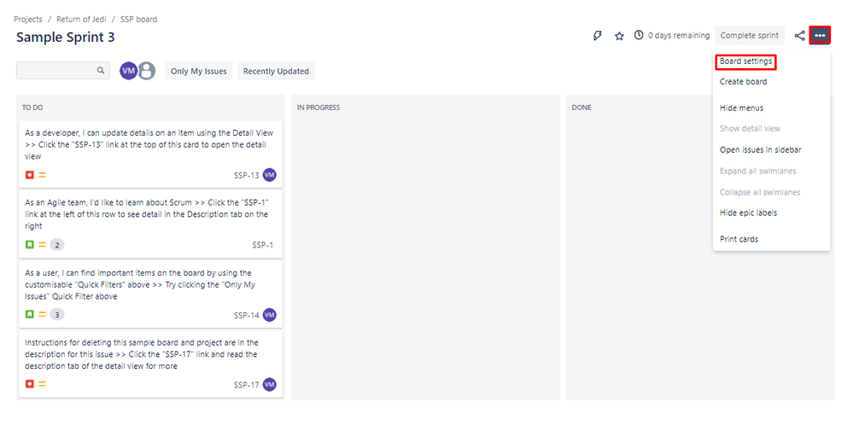Open the Projects breadcrumb link

[x=27, y=19]
